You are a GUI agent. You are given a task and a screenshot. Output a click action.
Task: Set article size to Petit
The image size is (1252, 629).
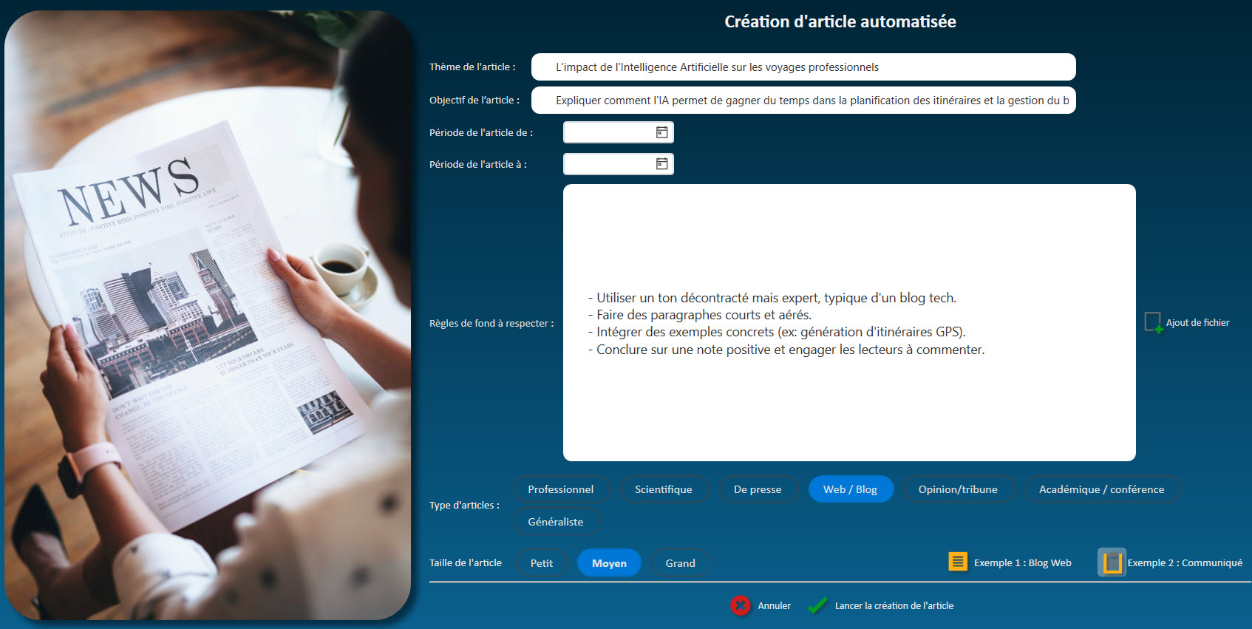coord(541,563)
